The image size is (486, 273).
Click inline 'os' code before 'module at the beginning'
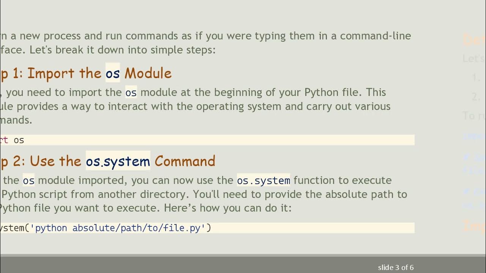point(131,93)
